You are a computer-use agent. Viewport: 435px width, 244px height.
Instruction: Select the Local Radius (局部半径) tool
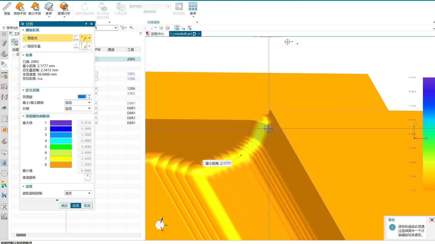tap(20, 9)
